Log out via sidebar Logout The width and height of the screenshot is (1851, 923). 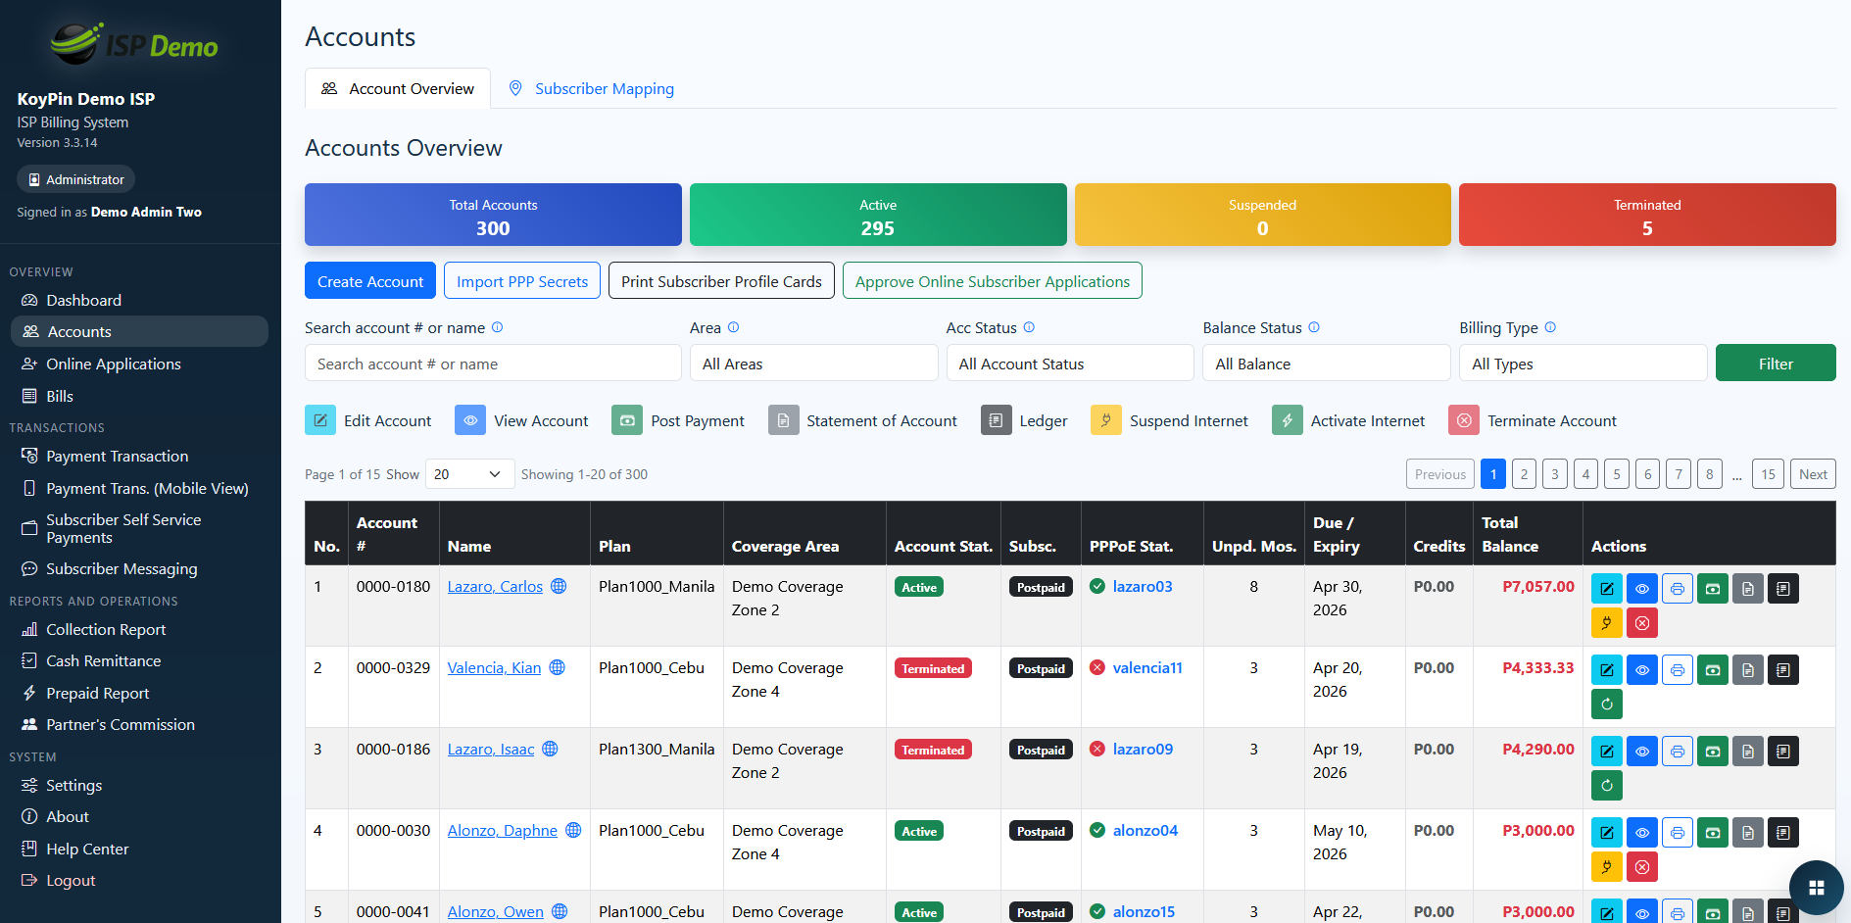coord(139,880)
